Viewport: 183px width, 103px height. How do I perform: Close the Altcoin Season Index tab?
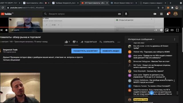coord(136,3)
